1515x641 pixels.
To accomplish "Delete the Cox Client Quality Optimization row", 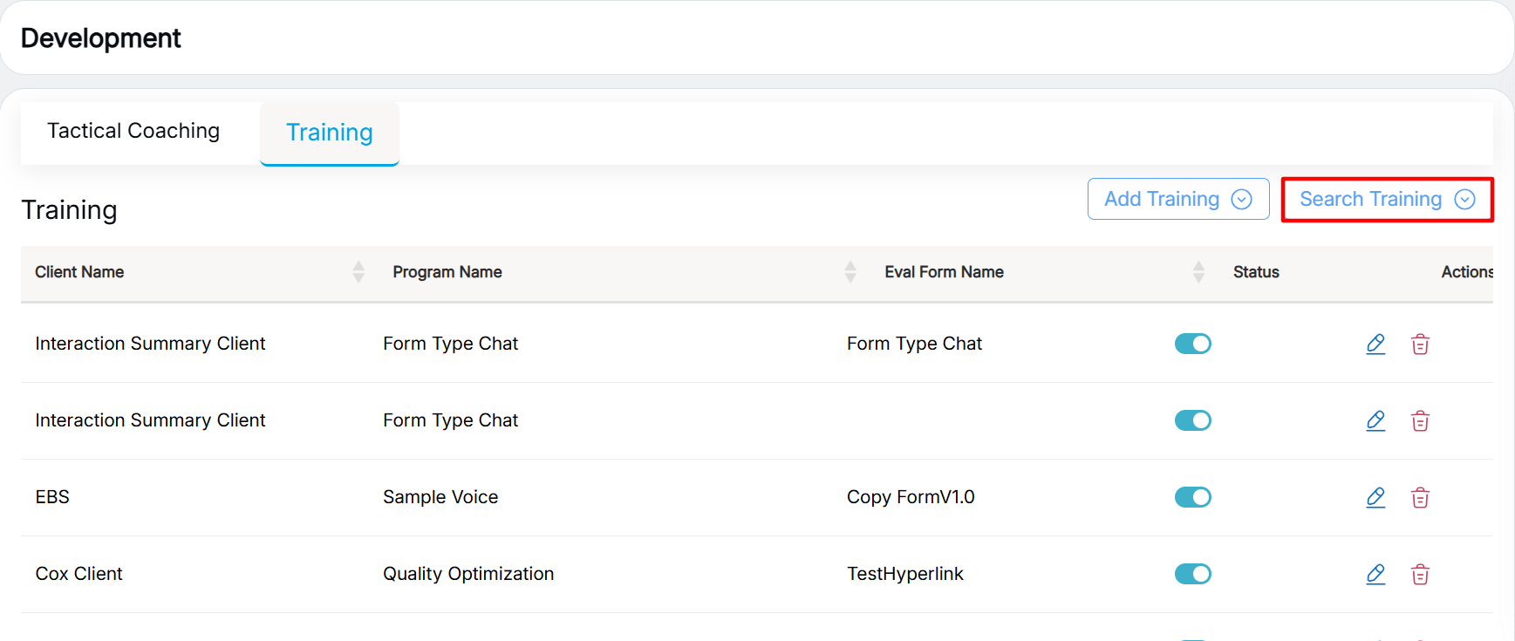I will (1420, 574).
